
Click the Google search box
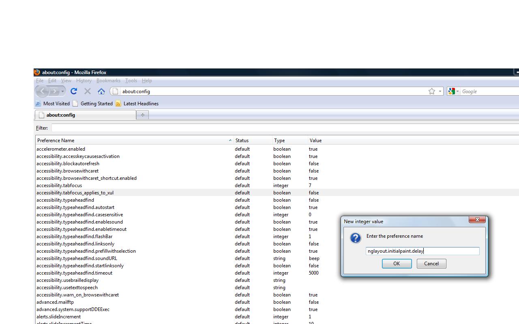pos(490,92)
